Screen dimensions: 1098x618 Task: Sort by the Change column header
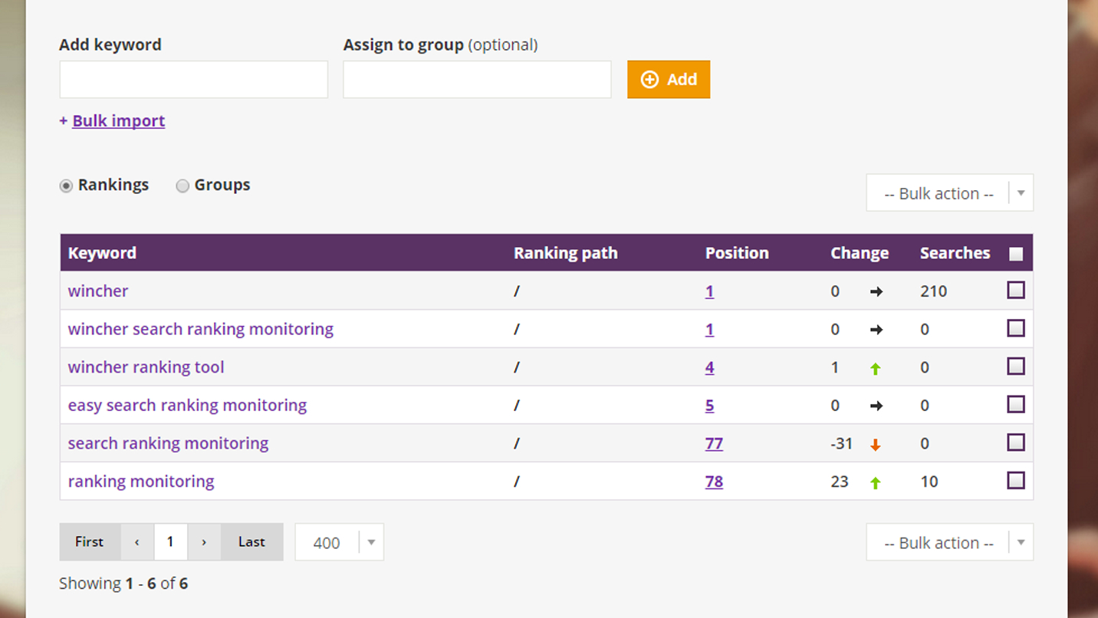(860, 253)
